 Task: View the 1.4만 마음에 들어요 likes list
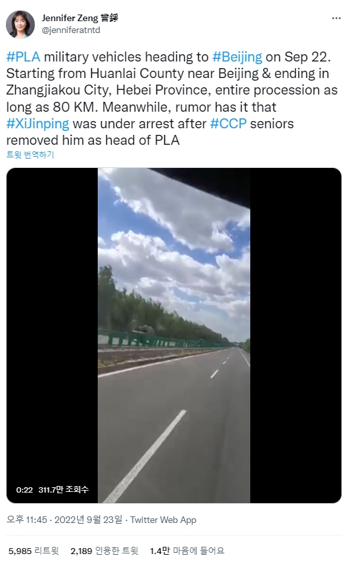click(187, 551)
